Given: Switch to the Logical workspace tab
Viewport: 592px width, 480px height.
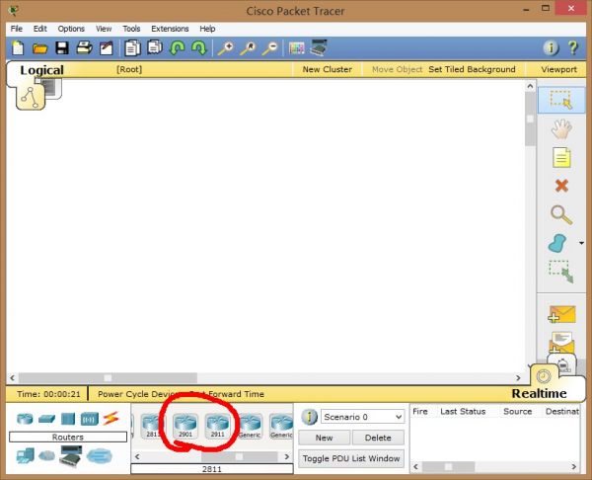Looking at the screenshot, I should tap(41, 70).
